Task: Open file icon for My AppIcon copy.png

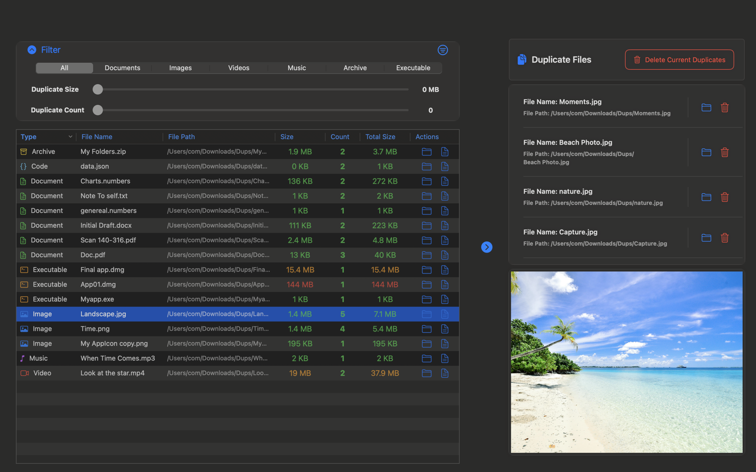Action: coord(445,344)
